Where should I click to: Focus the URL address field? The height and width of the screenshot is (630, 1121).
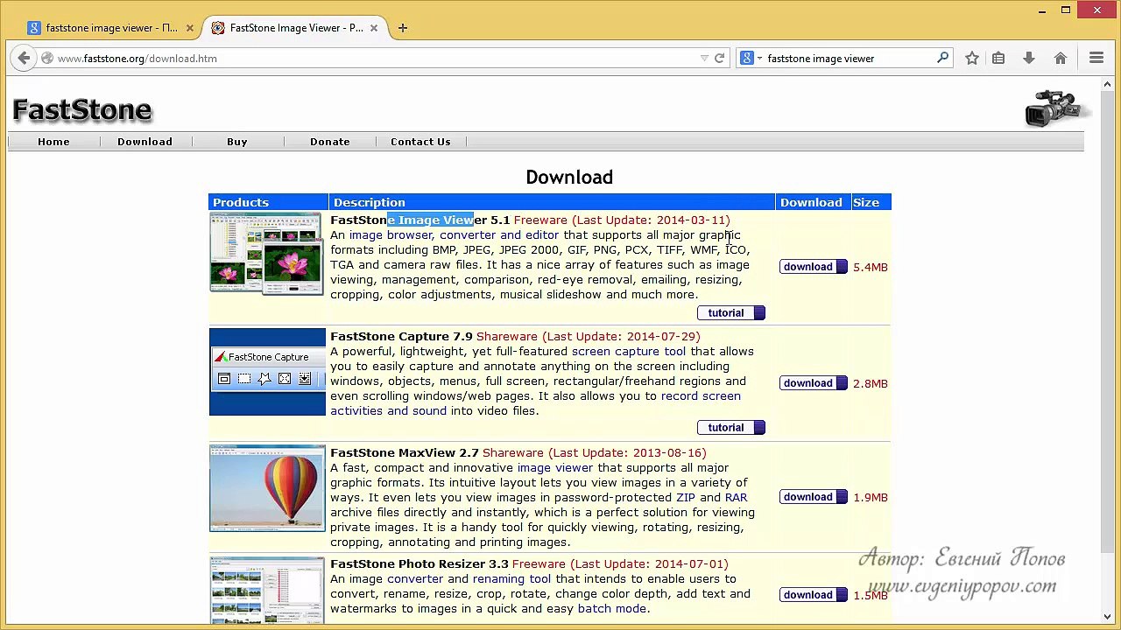tap(377, 59)
